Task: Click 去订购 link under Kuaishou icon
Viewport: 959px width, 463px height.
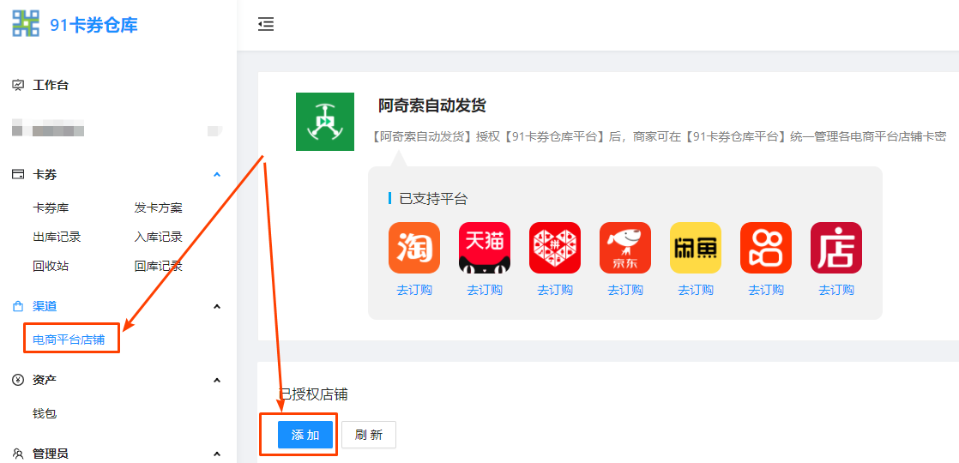Action: [x=766, y=291]
